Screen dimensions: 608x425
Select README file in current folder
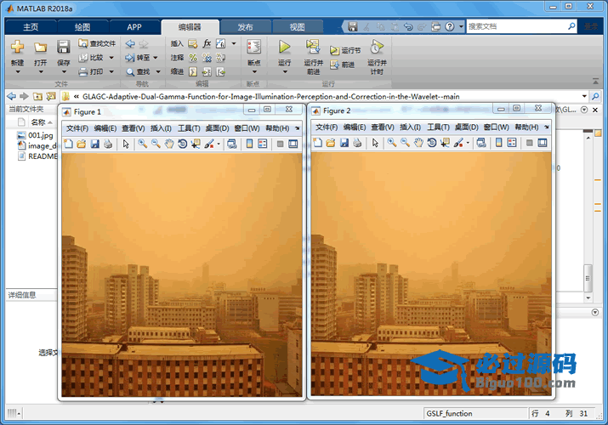click(37, 156)
